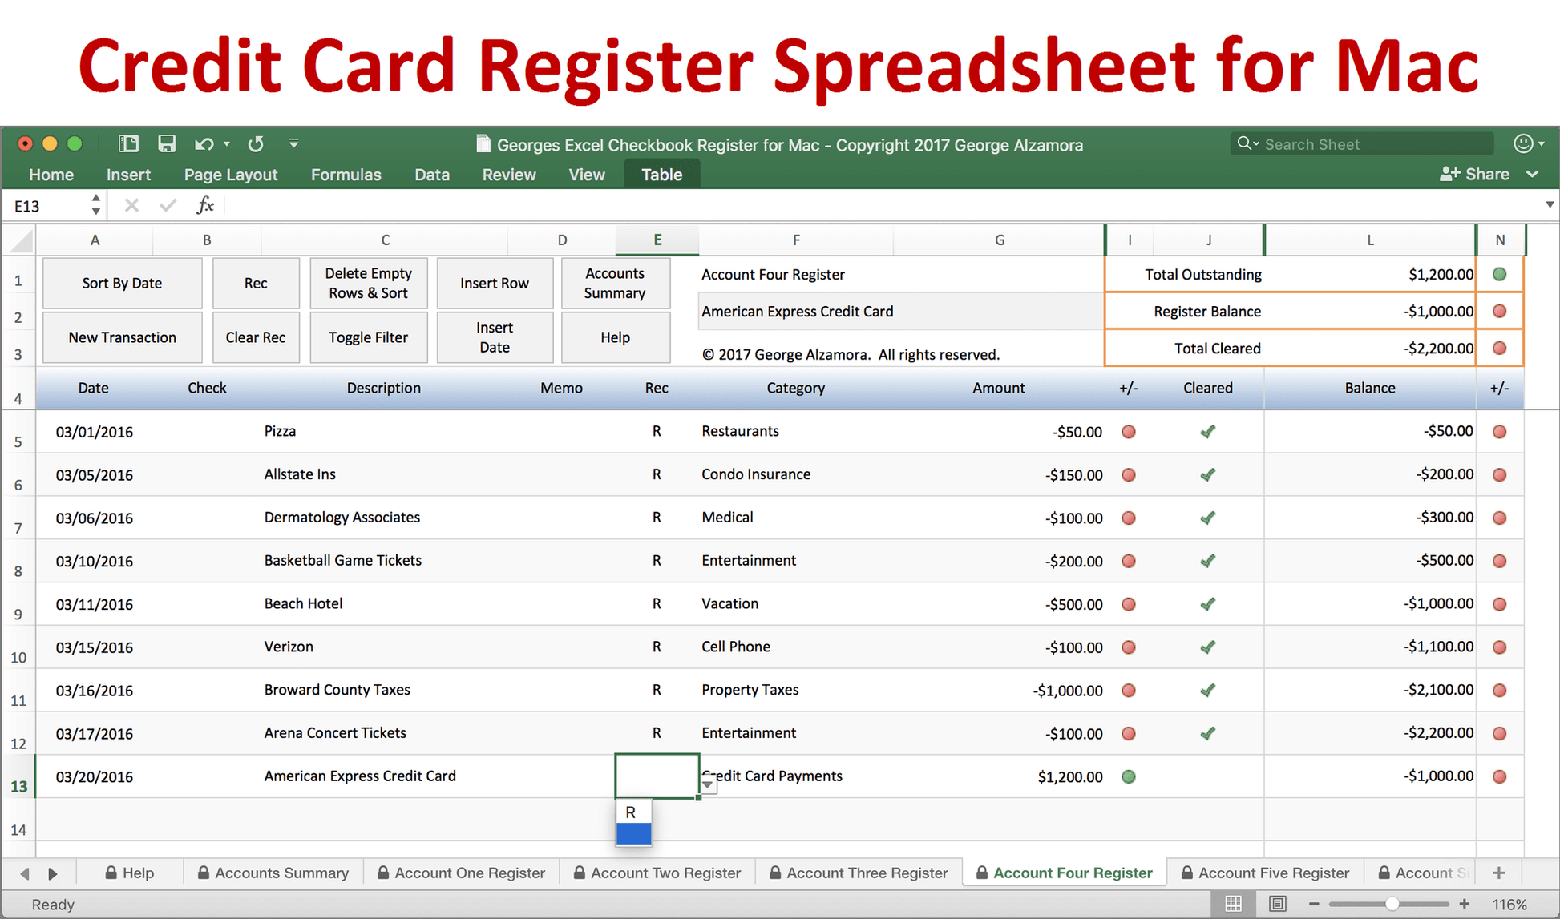The image size is (1560, 919).
Task: Open the Rec dropdown in cell E13
Action: [708, 784]
